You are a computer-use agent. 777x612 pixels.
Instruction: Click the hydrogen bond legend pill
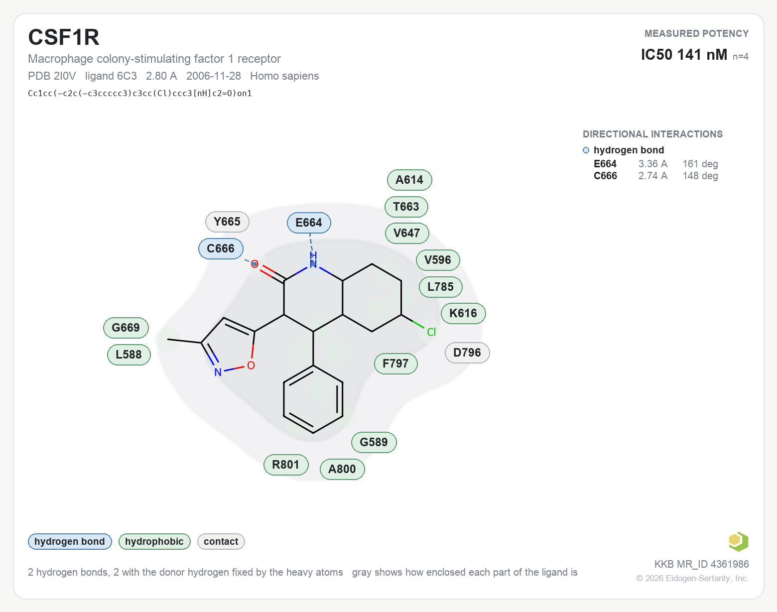70,541
